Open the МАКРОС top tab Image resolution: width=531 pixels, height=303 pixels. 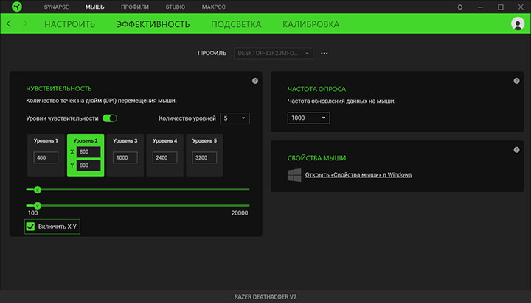point(214,7)
